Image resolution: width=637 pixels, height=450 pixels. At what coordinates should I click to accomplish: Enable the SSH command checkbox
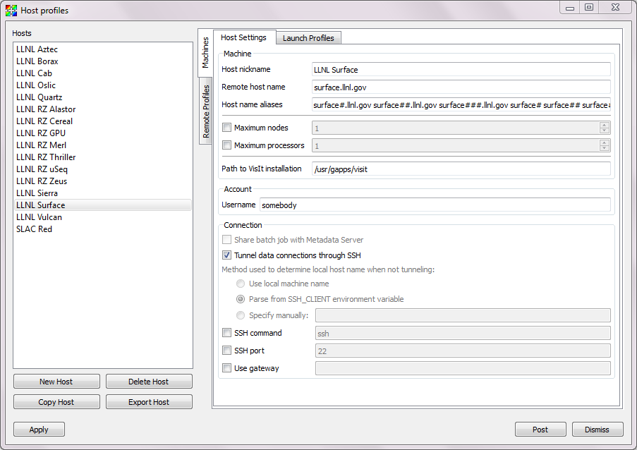[226, 333]
